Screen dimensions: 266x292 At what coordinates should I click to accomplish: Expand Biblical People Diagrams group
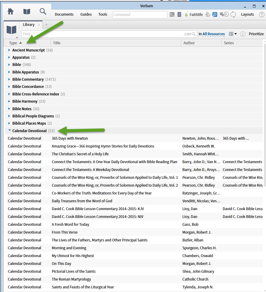pyautogui.click(x=9, y=116)
